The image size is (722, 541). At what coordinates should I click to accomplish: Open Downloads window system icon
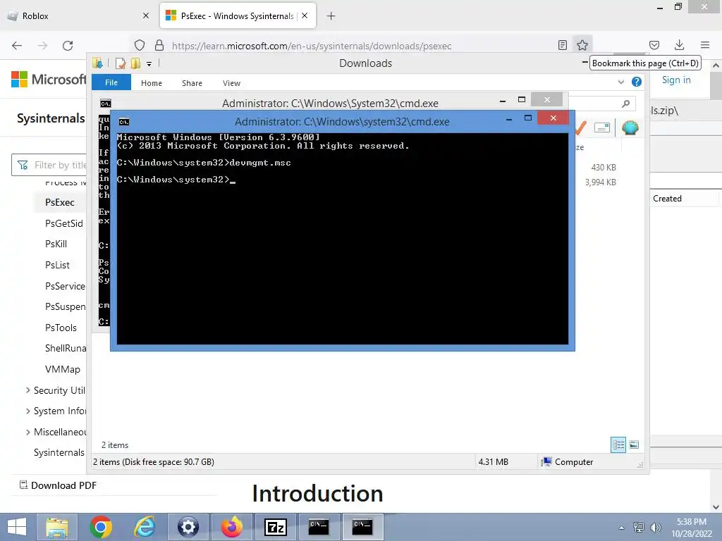pos(97,63)
